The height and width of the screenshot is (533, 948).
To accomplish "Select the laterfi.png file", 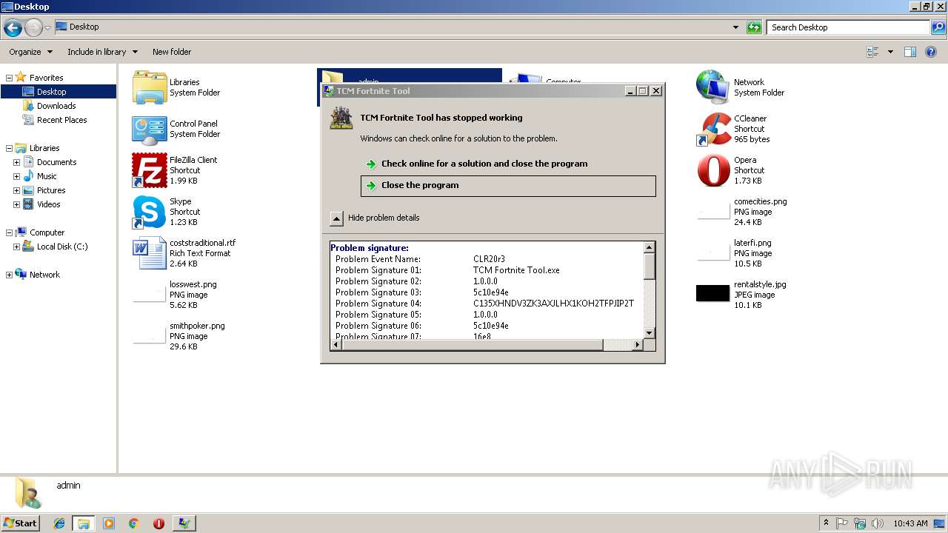I will (x=735, y=253).
